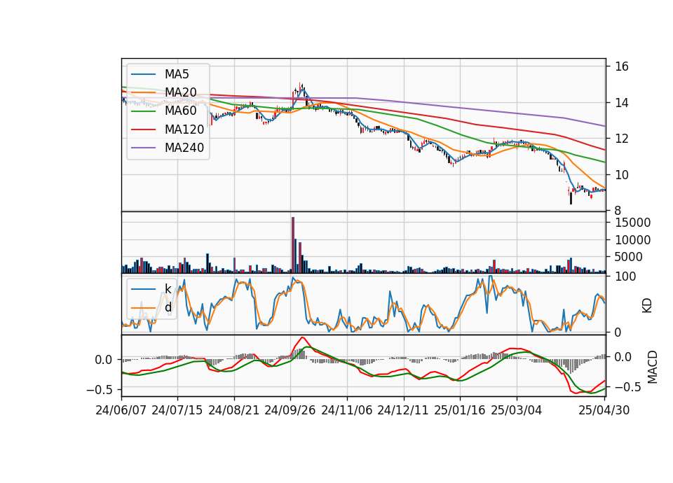Viewport: 673px width, 483px height.
Task: Click the 24/12/11 date tick label
Action: 403,410
